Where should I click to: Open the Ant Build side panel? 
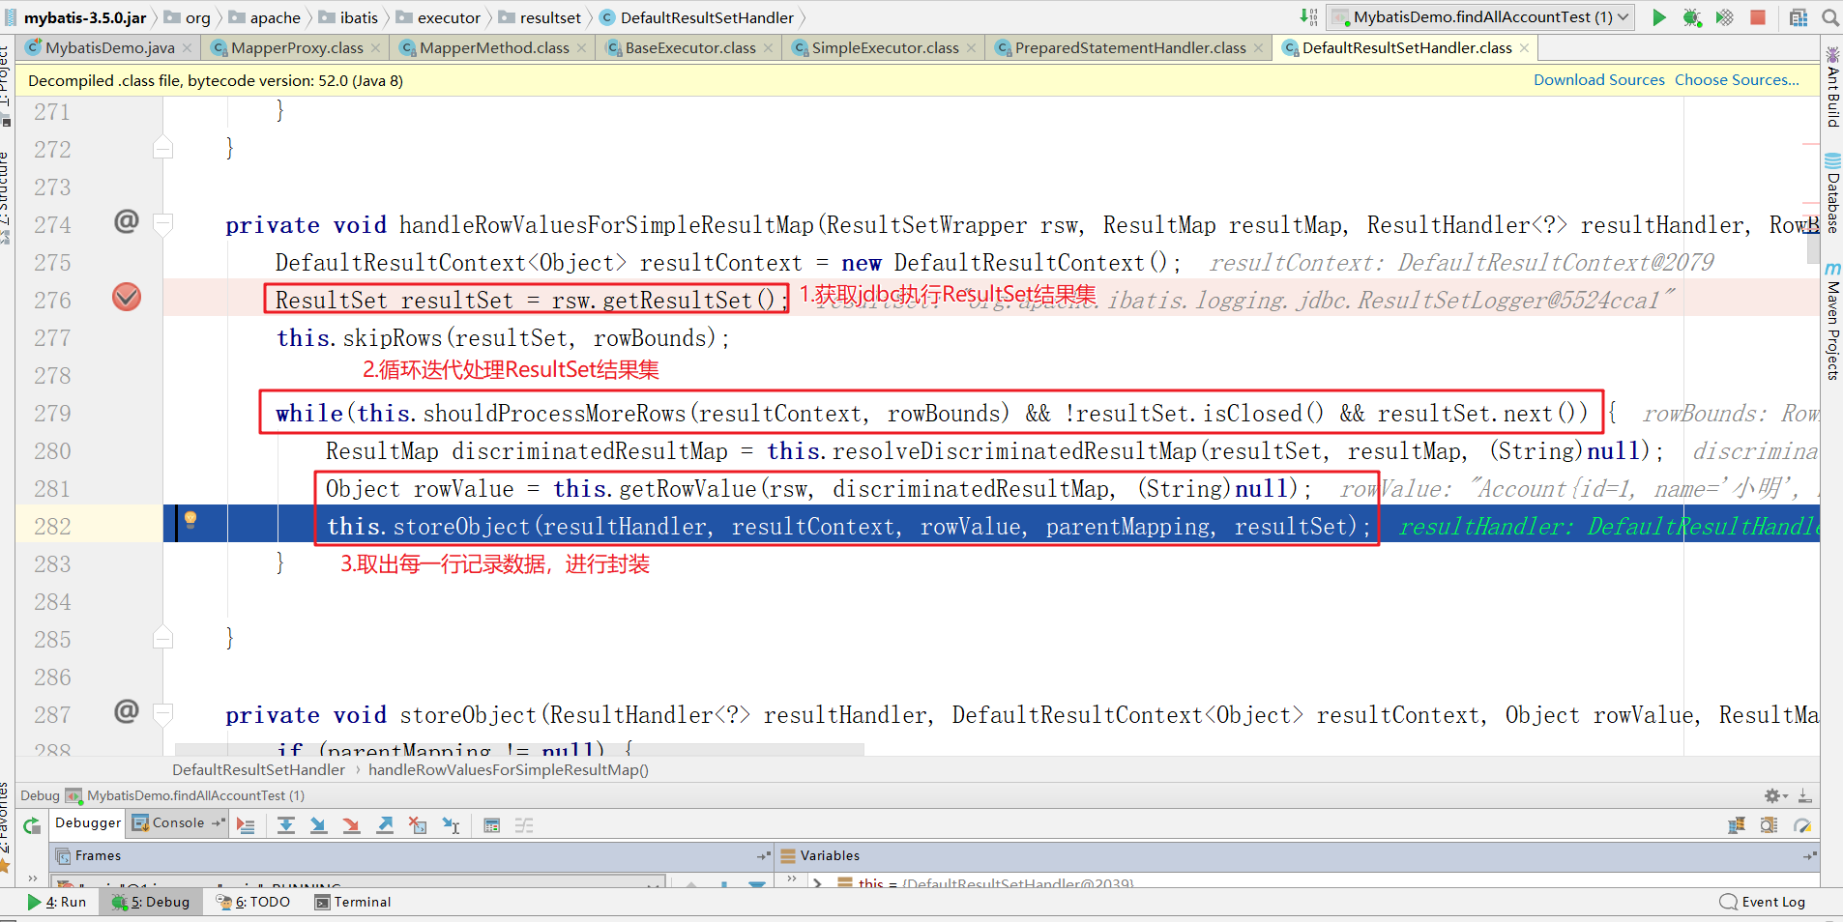(x=1832, y=86)
